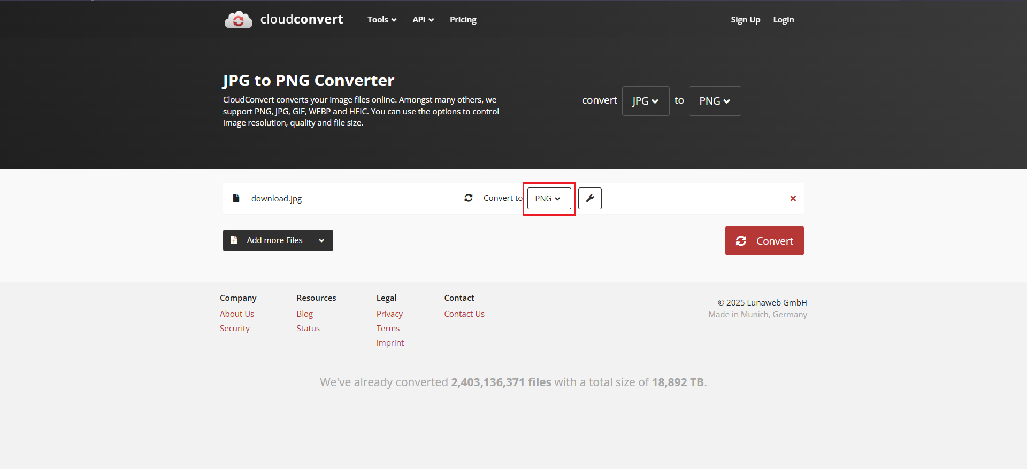Click the cloudconvert brand name text
Screen dimensions: 1027x469
(x=302, y=19)
